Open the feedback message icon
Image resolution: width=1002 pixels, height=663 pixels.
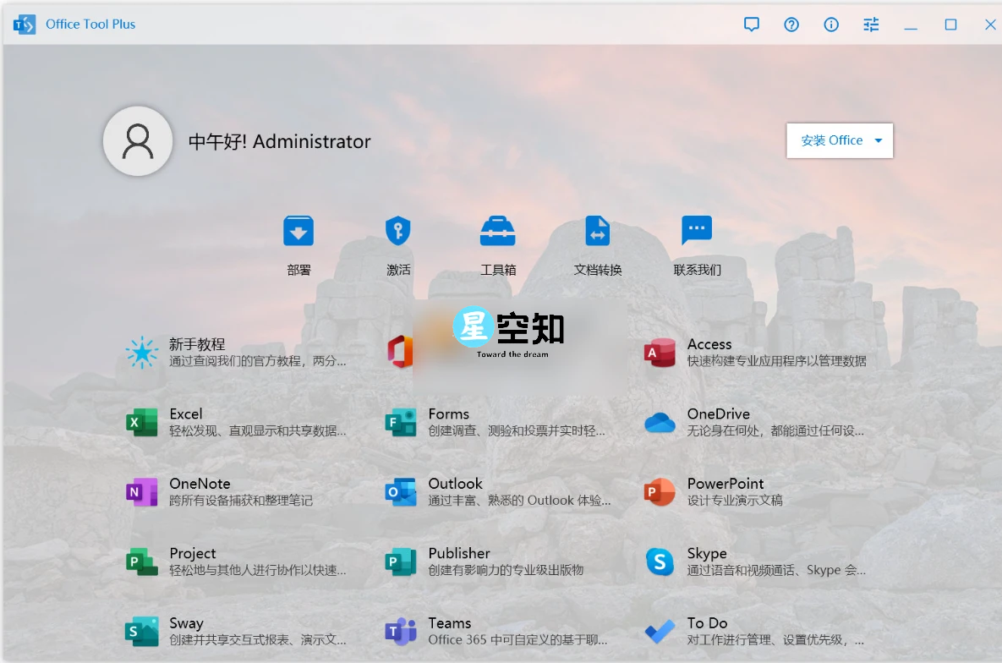[752, 25]
